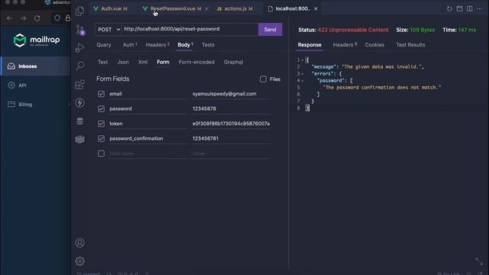This screenshot has width=489, height=275.
Task: Open the Source Control icon with badge
Action: (79, 30)
